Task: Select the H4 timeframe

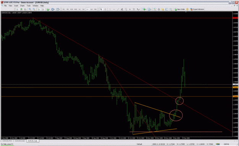Action: click(83, 9)
